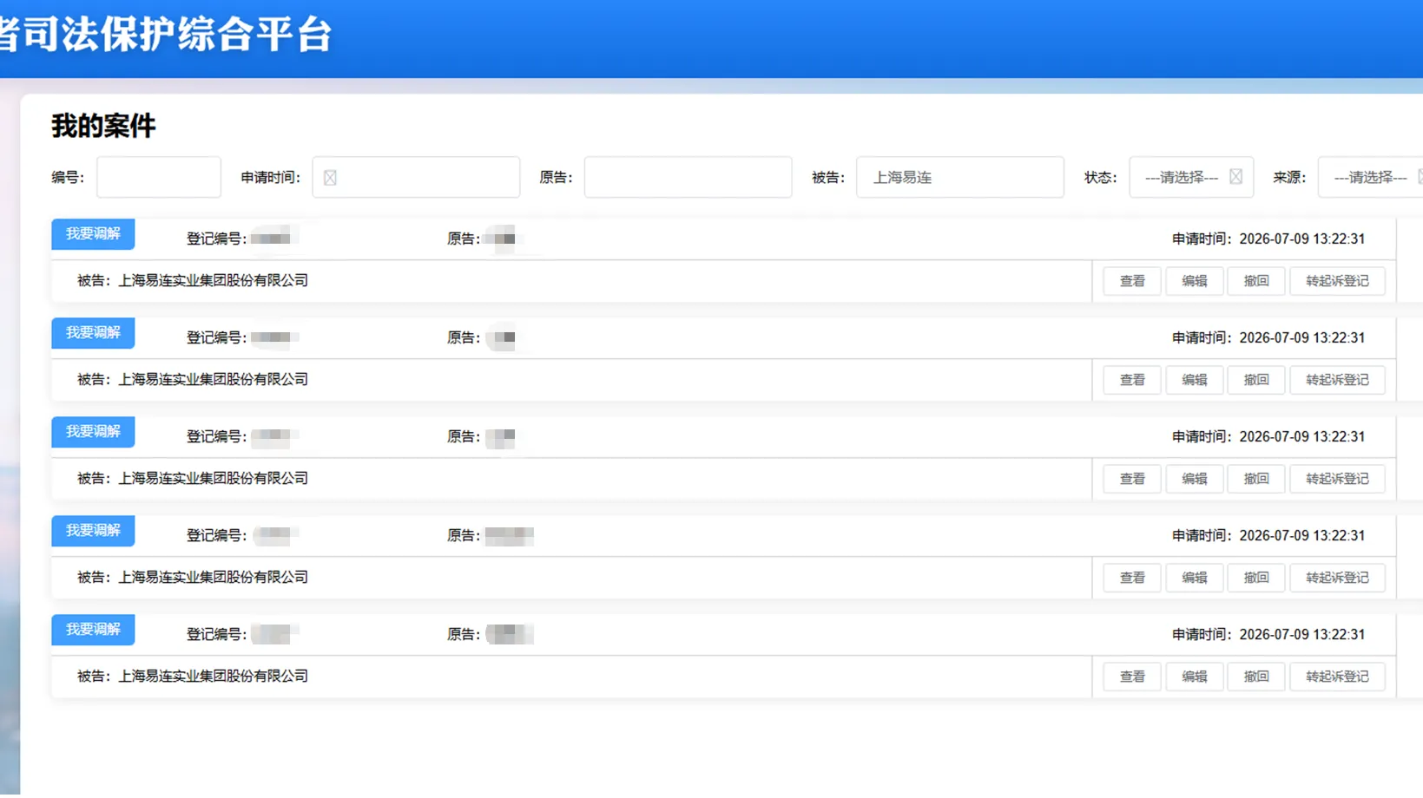Click 我要调解 on the first case
Image resolution: width=1423 pixels, height=798 pixels.
tap(93, 234)
